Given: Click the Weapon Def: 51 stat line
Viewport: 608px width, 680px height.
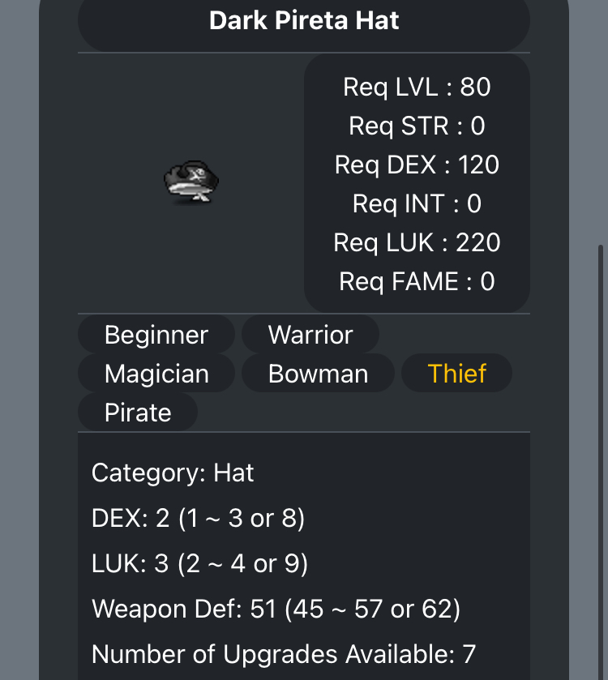Looking at the screenshot, I should click(x=276, y=609).
